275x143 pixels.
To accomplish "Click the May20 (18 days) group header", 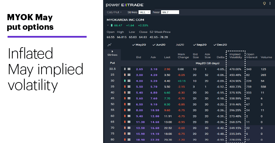I will tap(208, 63).
